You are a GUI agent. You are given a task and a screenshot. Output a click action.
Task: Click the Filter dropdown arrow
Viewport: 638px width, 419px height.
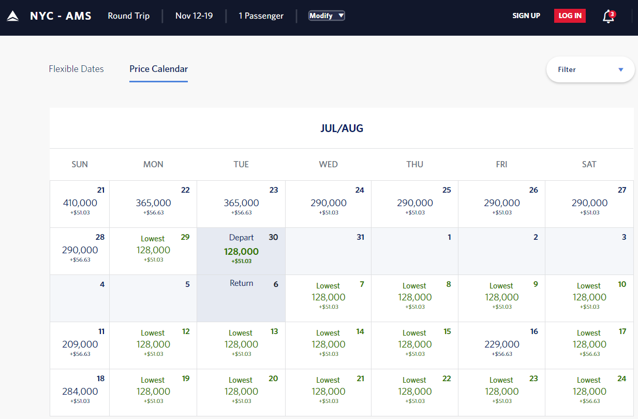(x=621, y=70)
